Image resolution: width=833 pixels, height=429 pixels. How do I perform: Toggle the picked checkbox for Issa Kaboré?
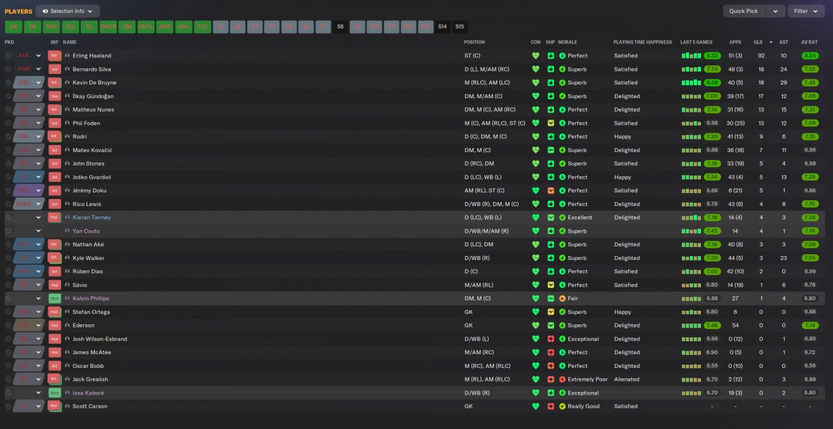click(8, 393)
